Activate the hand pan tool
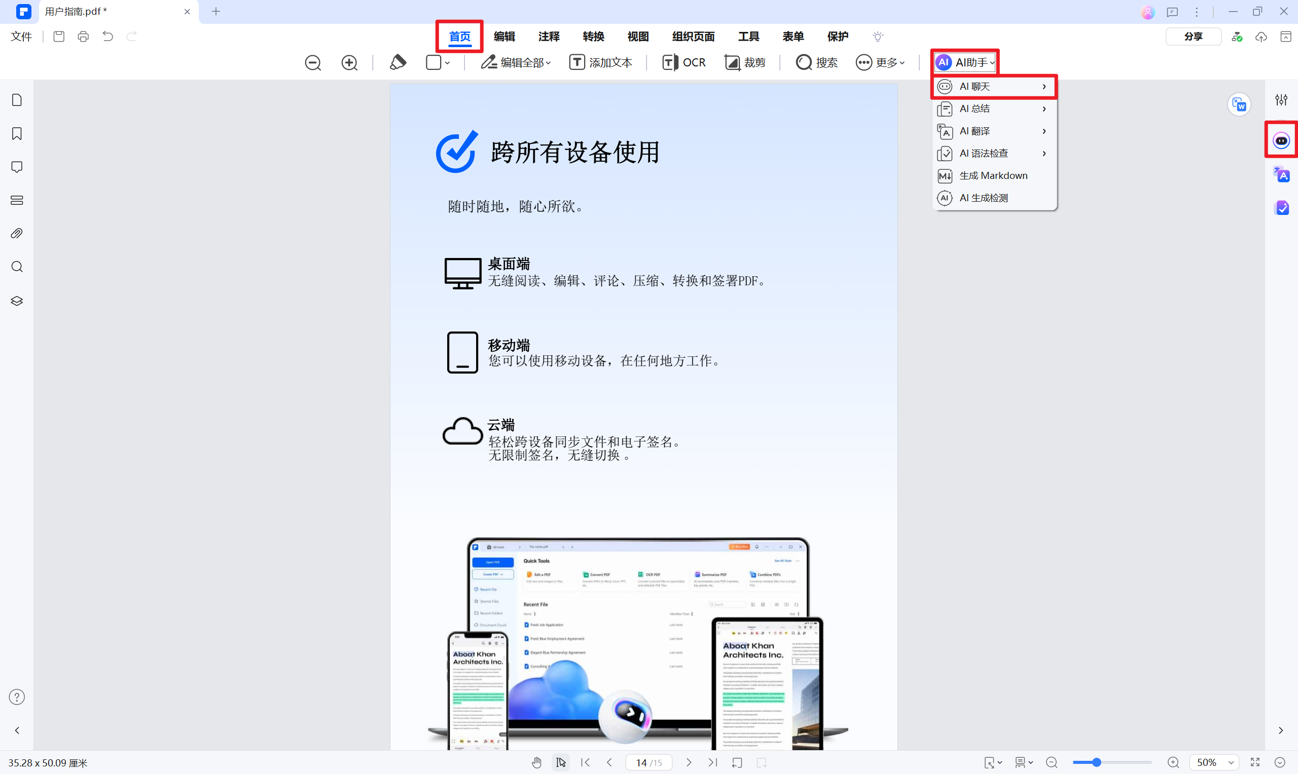This screenshot has height=774, width=1298. tap(537, 762)
